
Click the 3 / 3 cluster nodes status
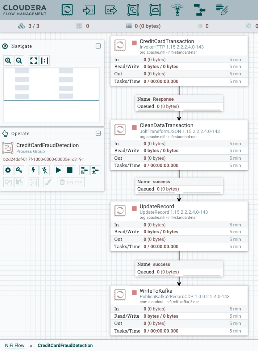29,26
